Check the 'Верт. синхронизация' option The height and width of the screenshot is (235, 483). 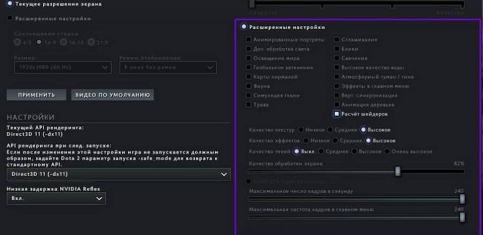(337, 96)
